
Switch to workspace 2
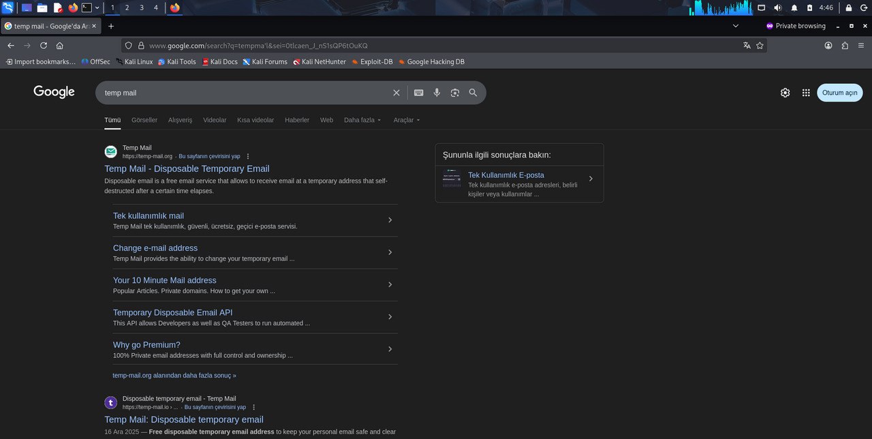click(x=127, y=7)
